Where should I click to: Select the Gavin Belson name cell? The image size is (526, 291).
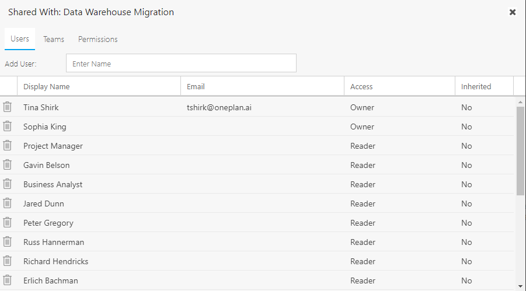(99, 165)
